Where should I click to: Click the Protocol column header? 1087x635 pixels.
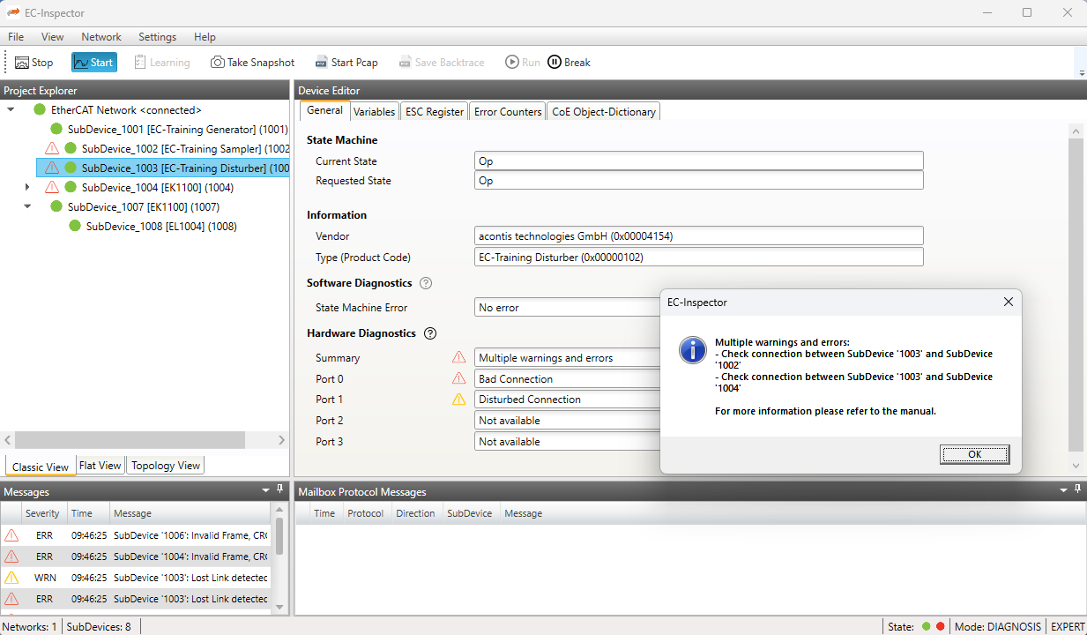click(x=365, y=513)
